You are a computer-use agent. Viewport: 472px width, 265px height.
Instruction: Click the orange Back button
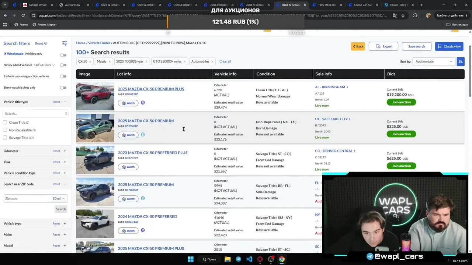[x=358, y=46]
